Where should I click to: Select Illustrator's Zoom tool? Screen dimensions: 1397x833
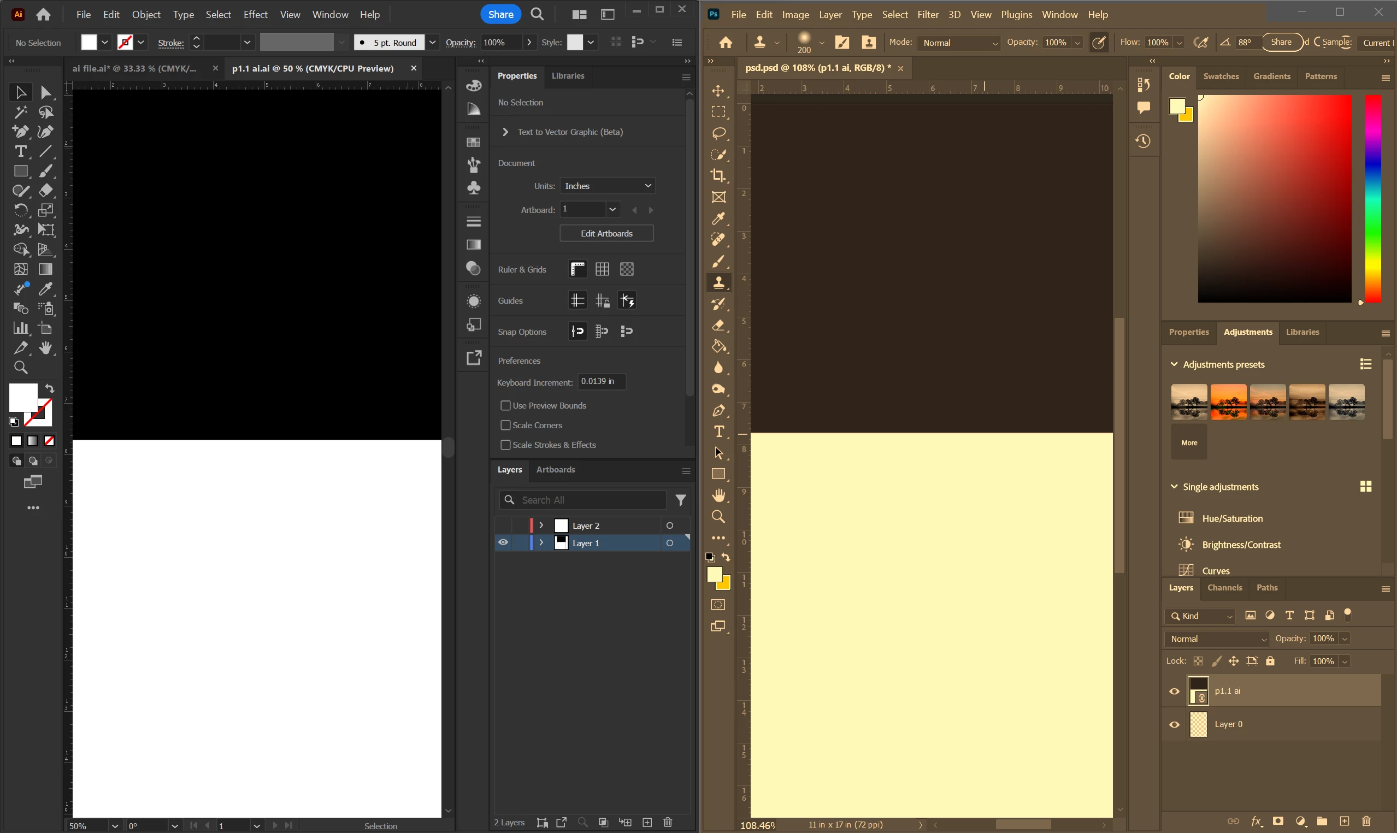(x=21, y=368)
